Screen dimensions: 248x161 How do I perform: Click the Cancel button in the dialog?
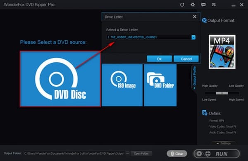pos(186,59)
